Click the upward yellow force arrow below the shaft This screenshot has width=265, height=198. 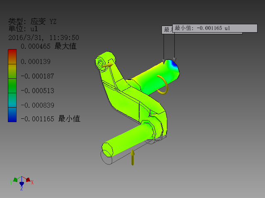click(132, 157)
